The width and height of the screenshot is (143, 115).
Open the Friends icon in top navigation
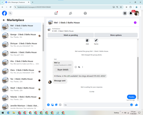pyautogui.click(x=71, y=13)
